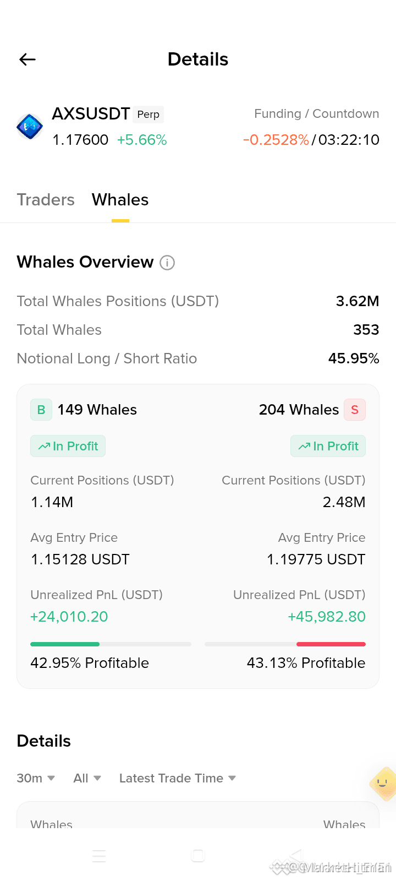Image resolution: width=396 pixels, height=881 pixels.
Task: Tap the AXSUSDT pair title
Action: tap(91, 114)
